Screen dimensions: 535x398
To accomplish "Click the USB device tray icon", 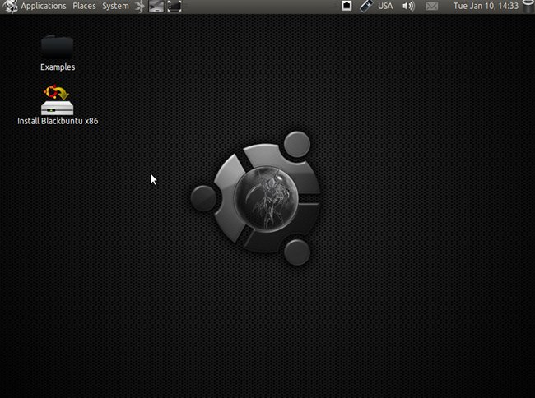I will (x=365, y=6).
